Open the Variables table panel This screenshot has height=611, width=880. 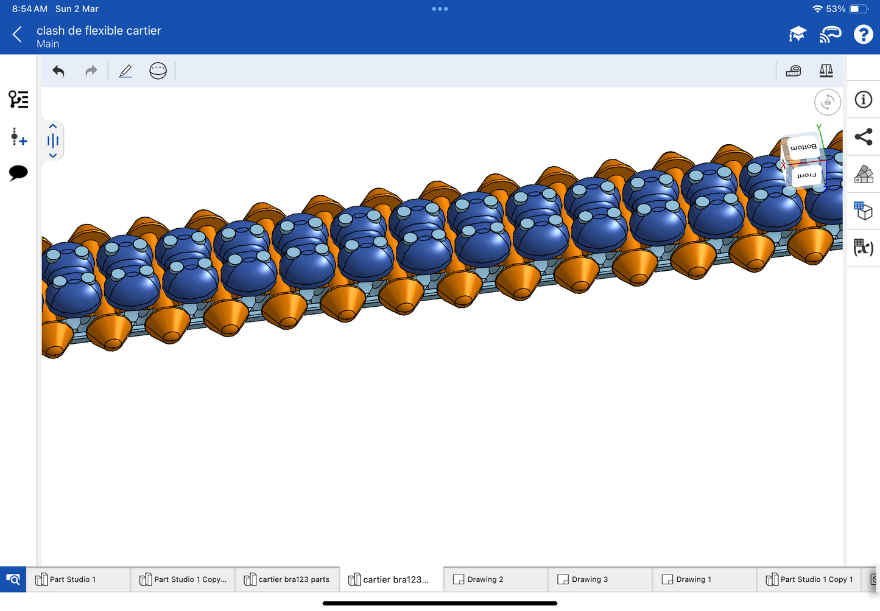point(864,248)
